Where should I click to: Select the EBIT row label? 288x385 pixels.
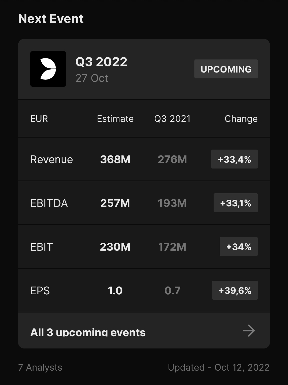[42, 247]
